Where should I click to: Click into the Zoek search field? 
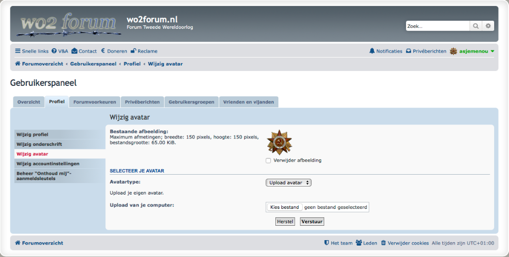[x=437, y=26]
